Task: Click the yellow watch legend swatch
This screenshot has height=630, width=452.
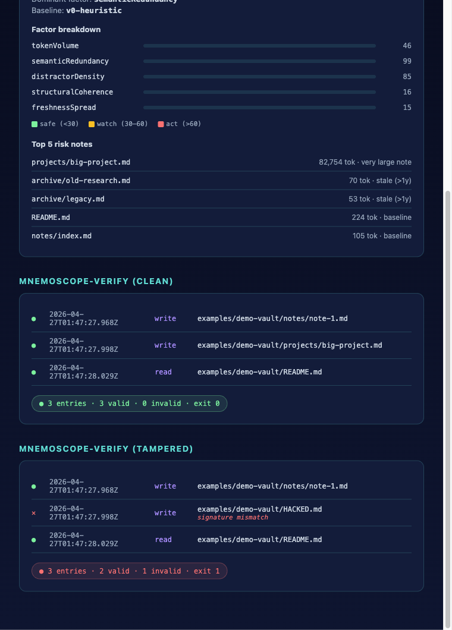Action: (x=92, y=124)
